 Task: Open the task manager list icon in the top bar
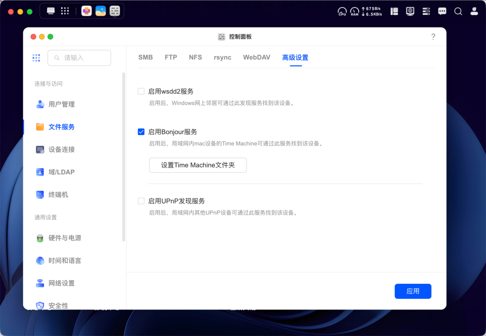[426, 12]
